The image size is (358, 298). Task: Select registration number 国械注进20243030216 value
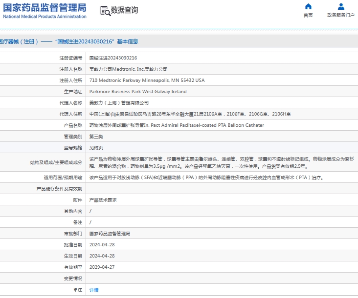(113, 58)
